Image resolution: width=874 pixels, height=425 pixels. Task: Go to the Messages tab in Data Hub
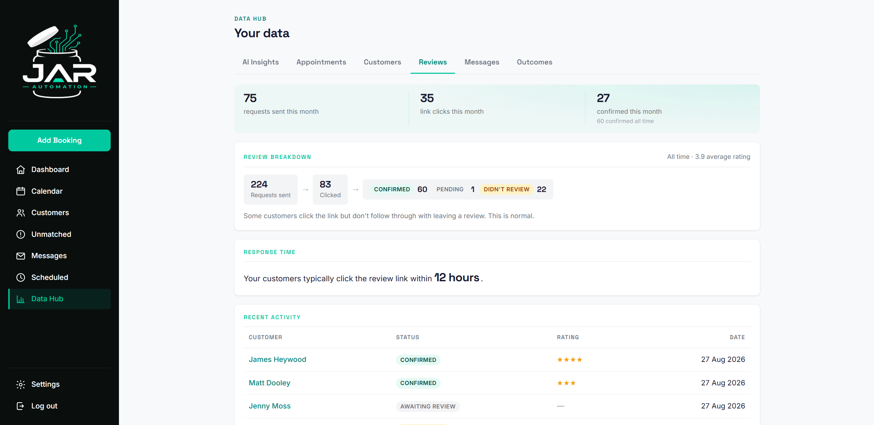482,62
